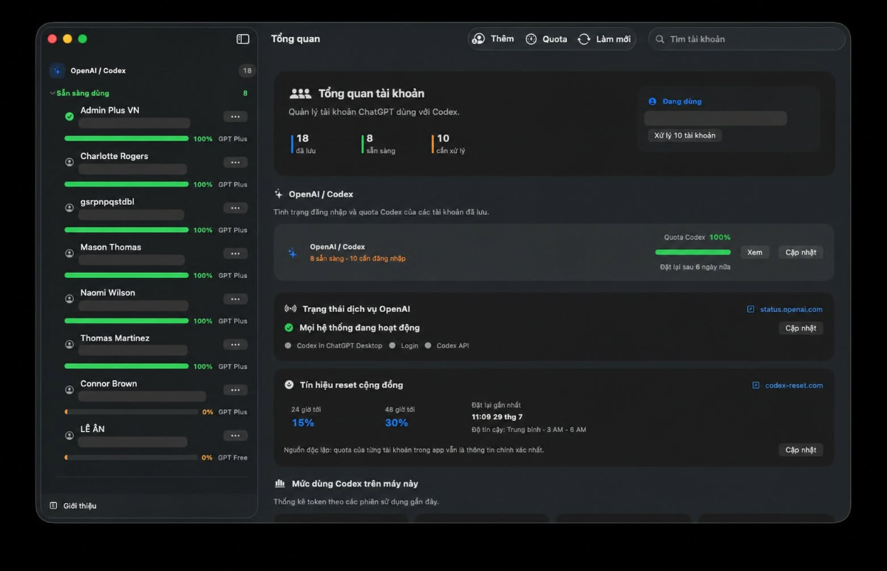The image size is (887, 571).
Task: Click avatar icon of Thomas Martinez
Action: coord(69,345)
